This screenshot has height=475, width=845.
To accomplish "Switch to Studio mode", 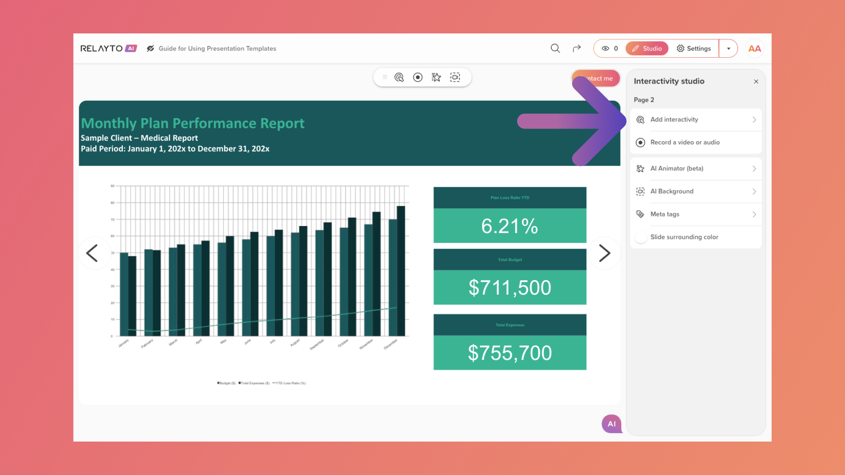I will pos(647,48).
